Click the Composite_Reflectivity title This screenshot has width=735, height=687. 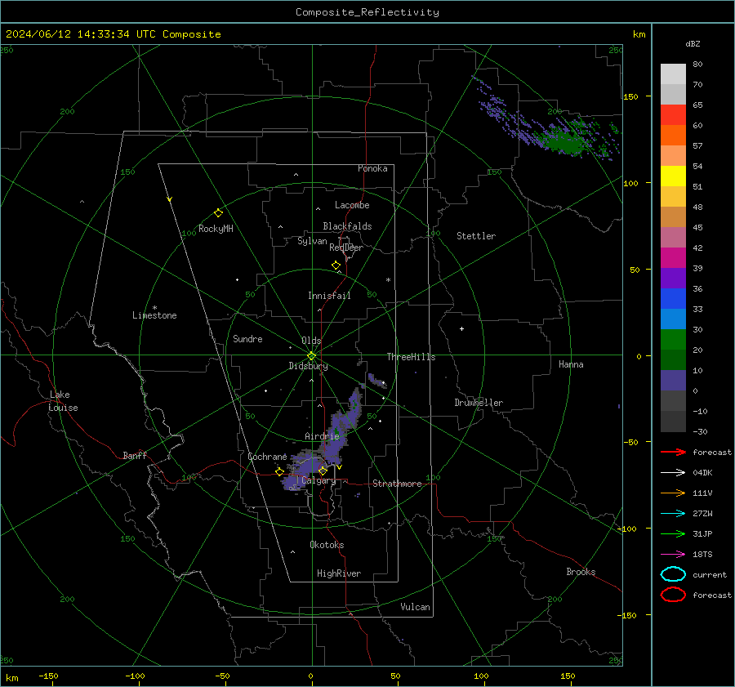(367, 12)
